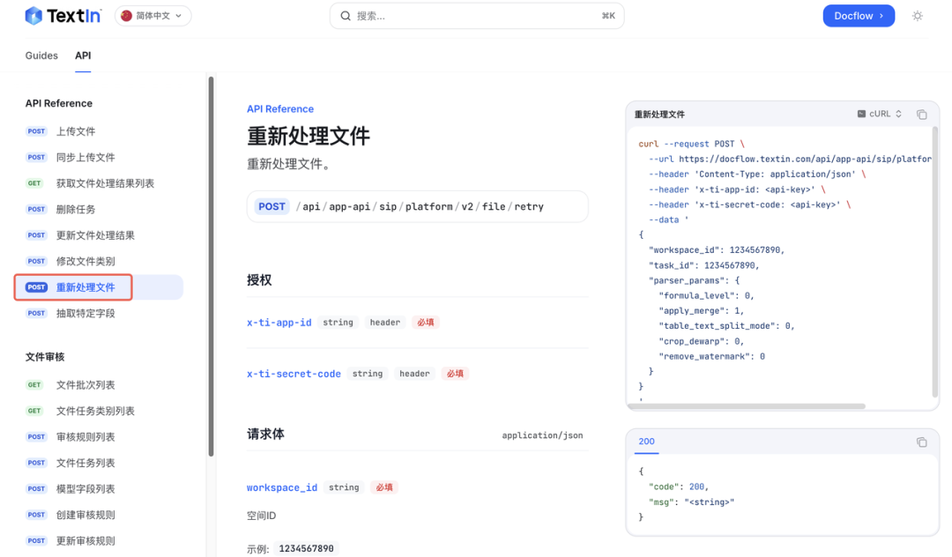Image resolution: width=952 pixels, height=557 pixels.
Task: Copy the cURL request code snippet
Action: (x=921, y=115)
